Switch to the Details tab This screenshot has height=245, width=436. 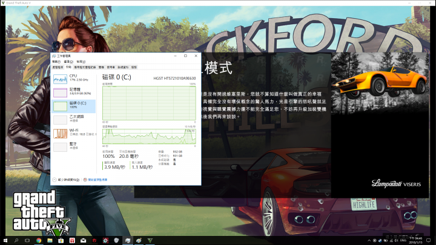[x=123, y=67]
